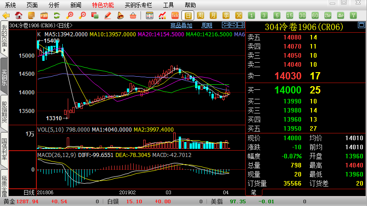Open the Tick data view icon
This screenshot has height=206, width=367.
[175, 15]
